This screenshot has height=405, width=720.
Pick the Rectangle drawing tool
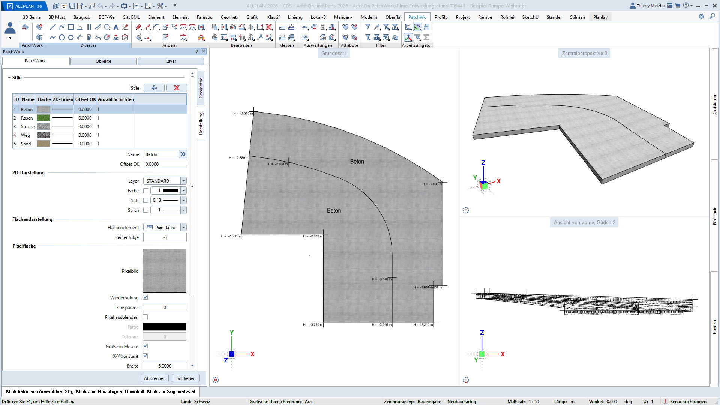pyautogui.click(x=71, y=27)
